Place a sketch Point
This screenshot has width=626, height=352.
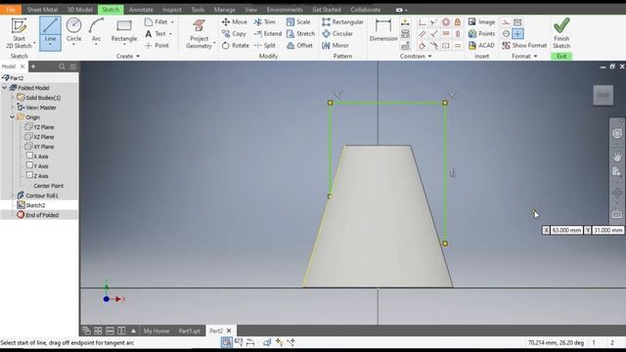[156, 46]
